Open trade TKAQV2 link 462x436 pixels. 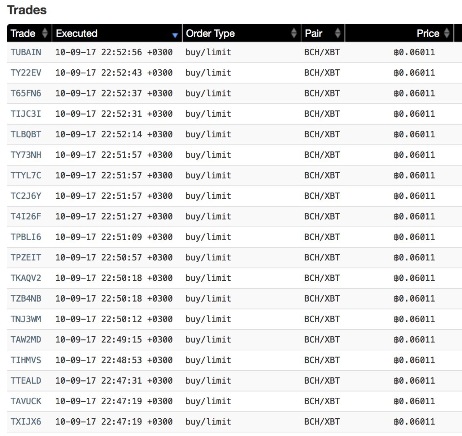coord(26,278)
